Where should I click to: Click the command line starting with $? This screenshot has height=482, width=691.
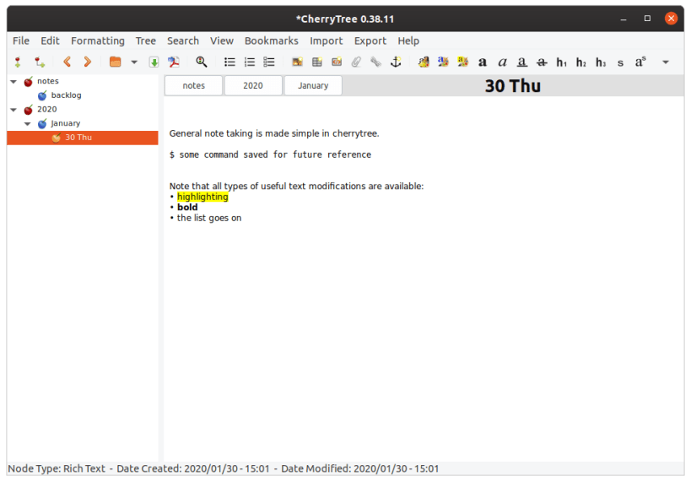click(270, 154)
